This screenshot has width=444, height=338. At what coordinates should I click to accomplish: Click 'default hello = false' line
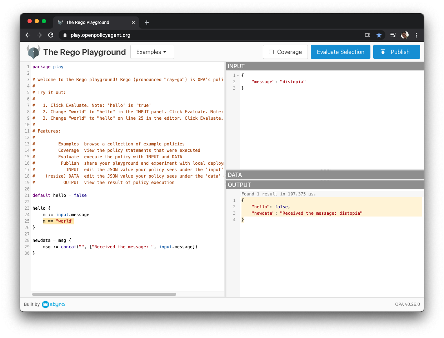(60, 195)
